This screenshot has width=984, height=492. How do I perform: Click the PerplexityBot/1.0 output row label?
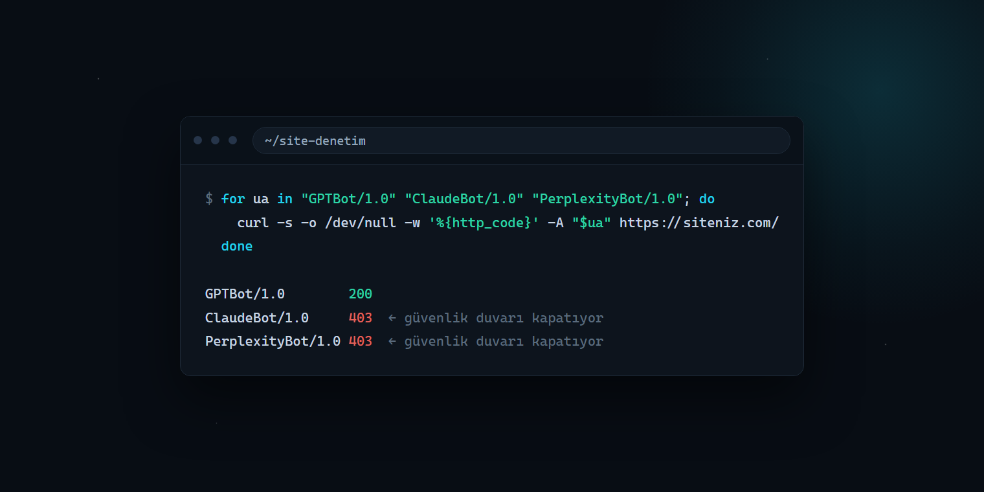[x=273, y=341]
